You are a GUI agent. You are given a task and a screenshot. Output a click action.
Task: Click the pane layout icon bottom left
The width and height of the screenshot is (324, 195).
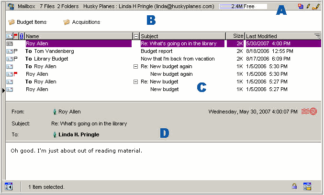9,186
